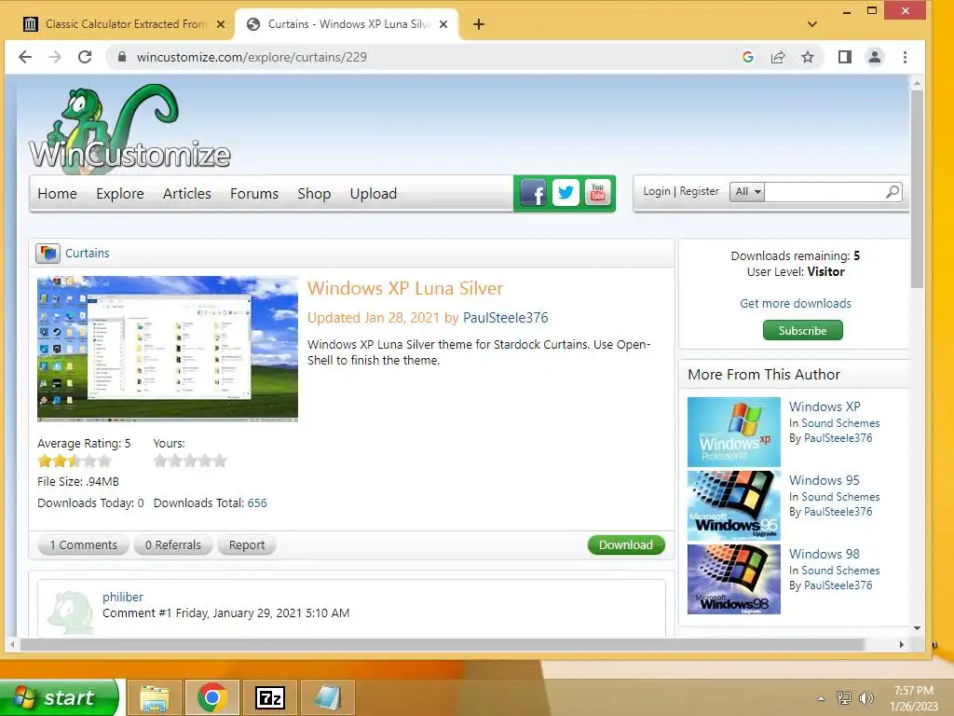Open the All search category dropdown
The height and width of the screenshot is (716, 954).
pos(747,192)
